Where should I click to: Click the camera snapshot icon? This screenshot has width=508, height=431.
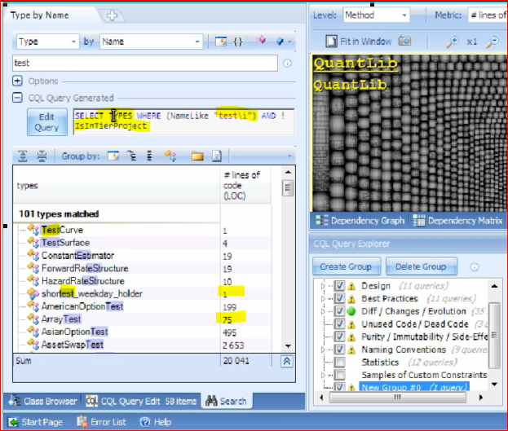(x=404, y=41)
